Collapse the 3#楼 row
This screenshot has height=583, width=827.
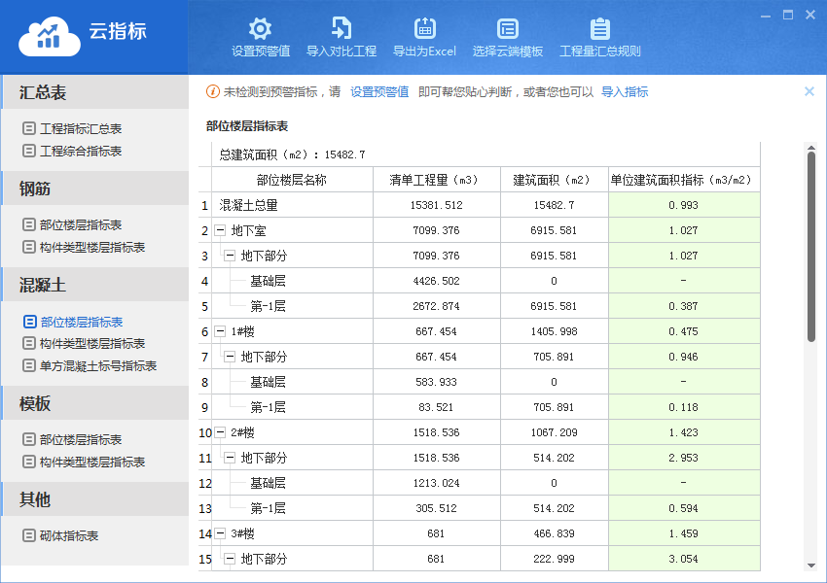point(220,533)
